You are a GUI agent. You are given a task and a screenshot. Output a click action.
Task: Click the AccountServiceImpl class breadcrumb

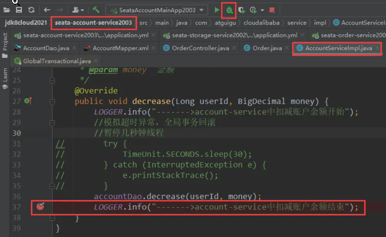(x=359, y=23)
